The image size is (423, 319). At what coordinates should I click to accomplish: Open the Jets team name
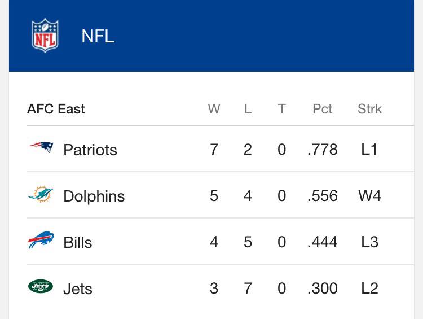click(x=78, y=289)
